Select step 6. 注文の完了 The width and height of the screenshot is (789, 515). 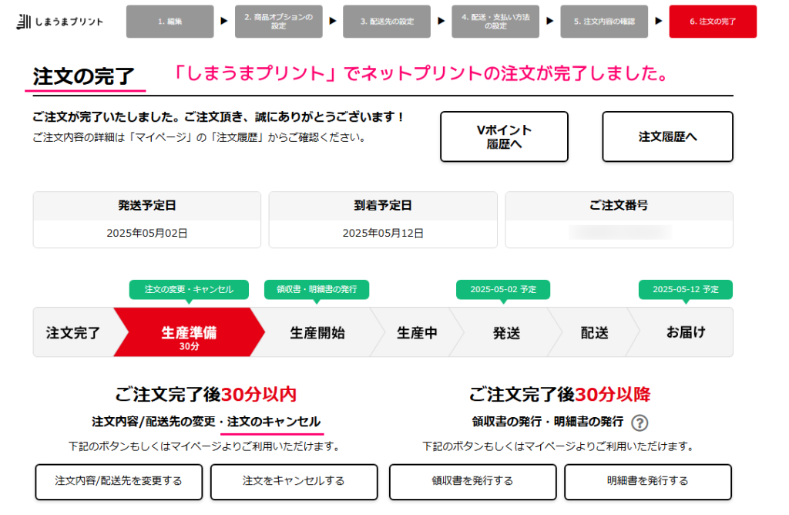pos(713,22)
